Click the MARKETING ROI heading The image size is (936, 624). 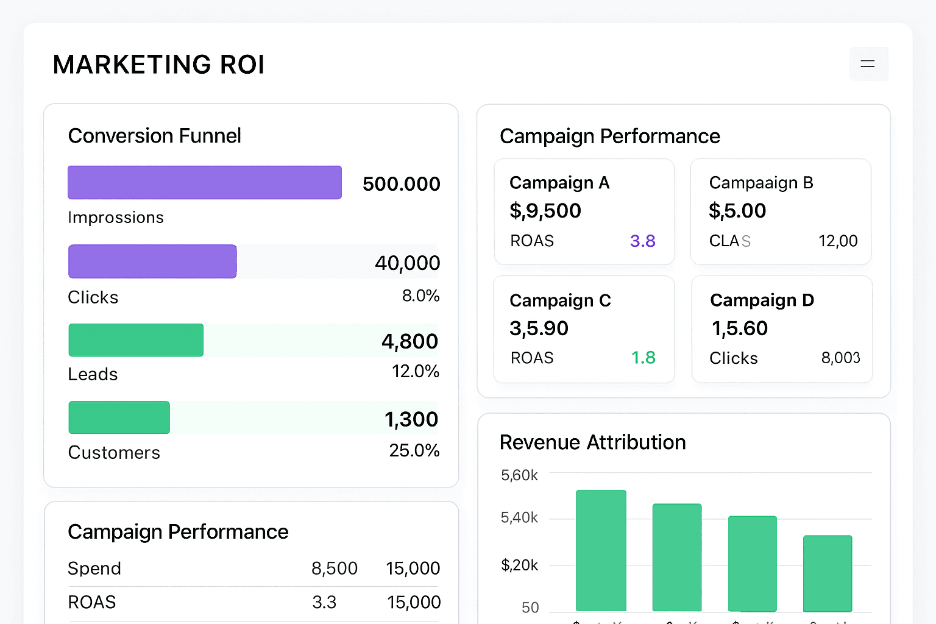158,64
